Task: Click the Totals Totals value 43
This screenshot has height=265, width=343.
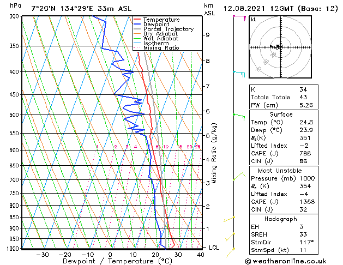Action: (x=303, y=97)
